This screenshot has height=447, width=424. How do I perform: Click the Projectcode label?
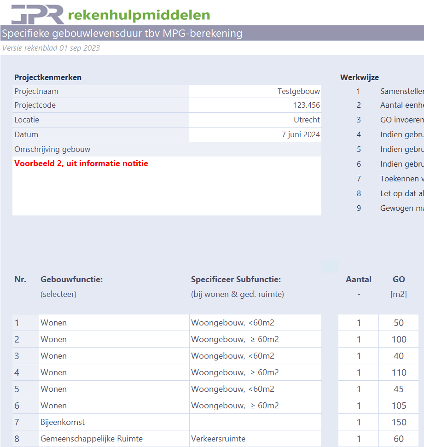[35, 105]
